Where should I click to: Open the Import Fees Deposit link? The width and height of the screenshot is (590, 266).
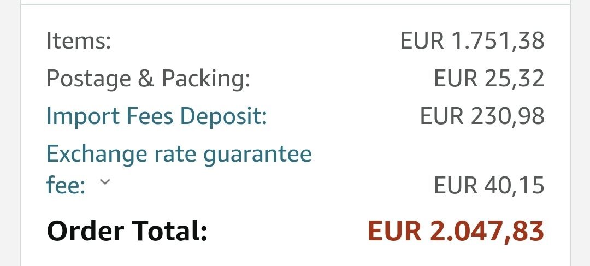point(156,116)
